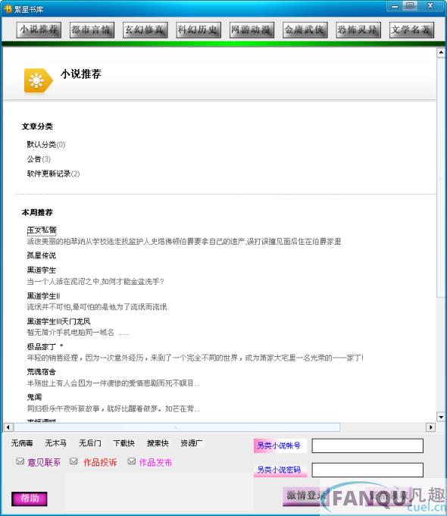Click the right arrow of horizontal scrollbar
The image size is (447, 516).
tap(430, 427)
